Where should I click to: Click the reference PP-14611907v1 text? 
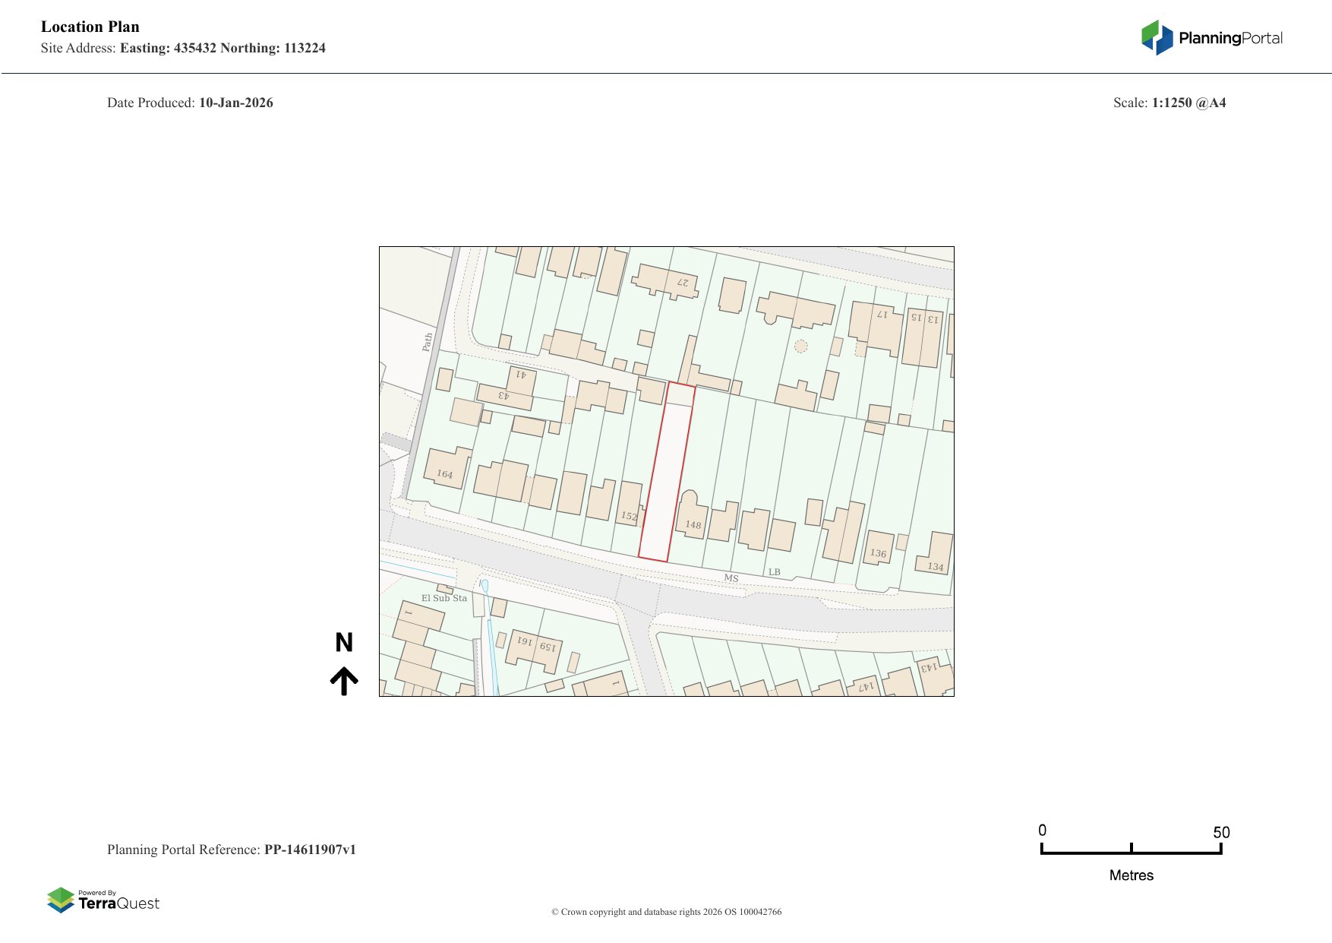tap(310, 850)
